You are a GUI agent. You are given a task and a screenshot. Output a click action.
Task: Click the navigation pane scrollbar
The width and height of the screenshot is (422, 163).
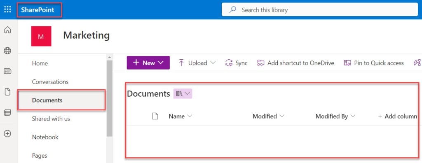click(109, 98)
